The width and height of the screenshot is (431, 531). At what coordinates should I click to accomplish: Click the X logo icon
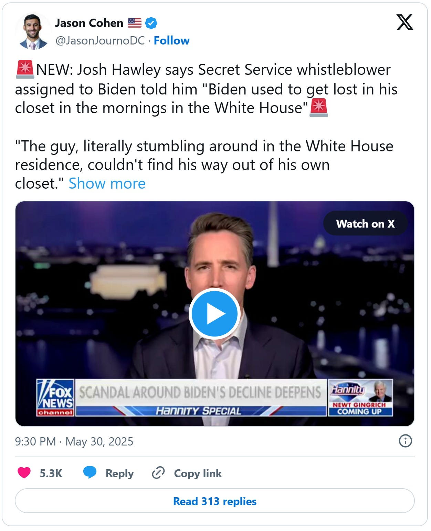404,23
